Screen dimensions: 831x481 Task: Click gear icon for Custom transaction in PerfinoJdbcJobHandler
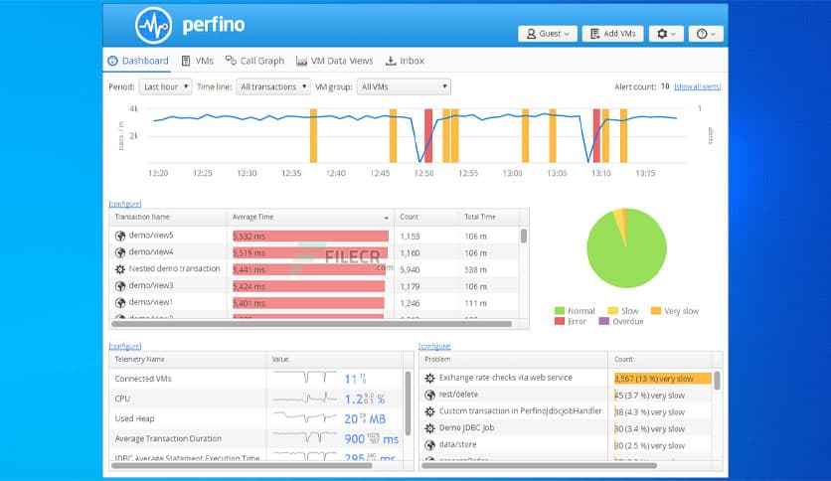point(429,411)
